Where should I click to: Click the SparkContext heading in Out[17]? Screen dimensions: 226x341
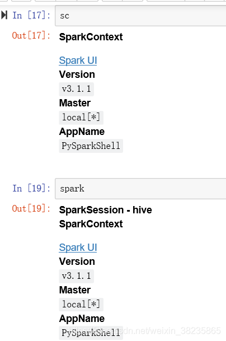pos(91,37)
